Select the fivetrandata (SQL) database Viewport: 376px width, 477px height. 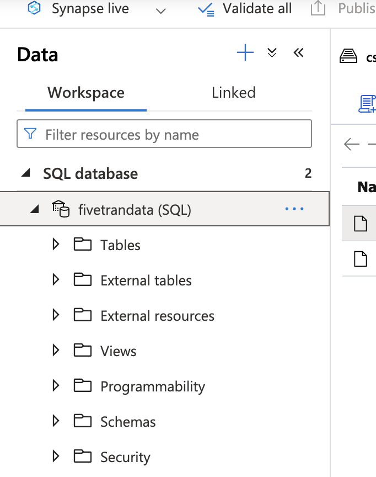point(164,209)
